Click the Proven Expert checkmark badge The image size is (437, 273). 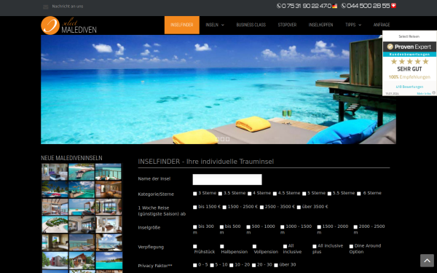(390, 47)
